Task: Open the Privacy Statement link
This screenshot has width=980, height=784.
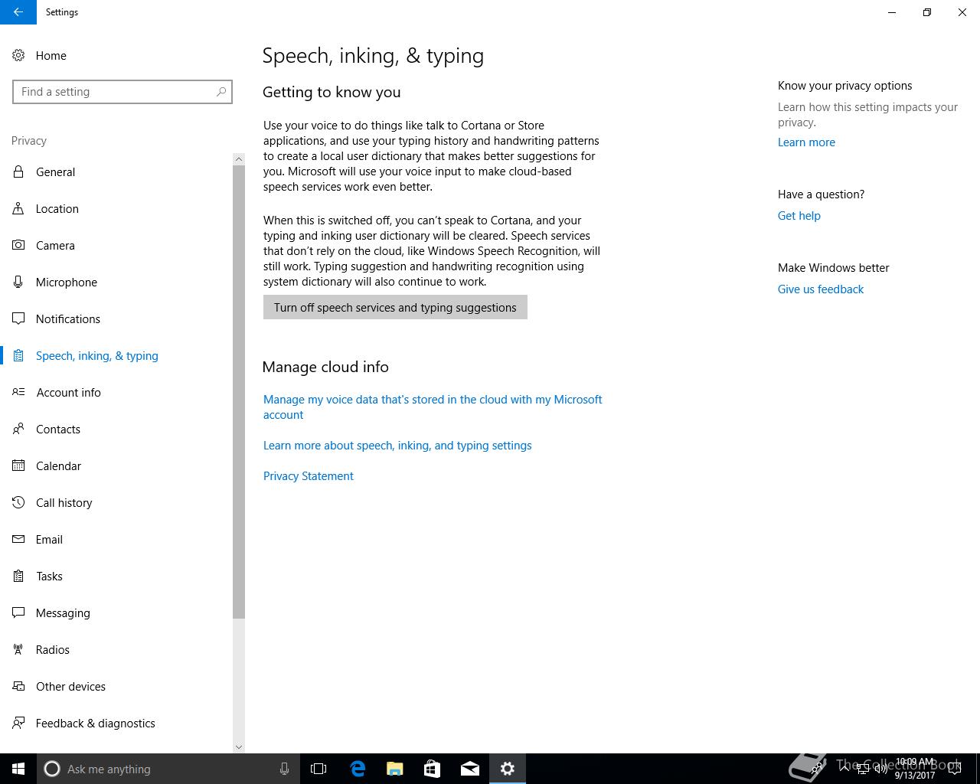Action: [x=309, y=475]
